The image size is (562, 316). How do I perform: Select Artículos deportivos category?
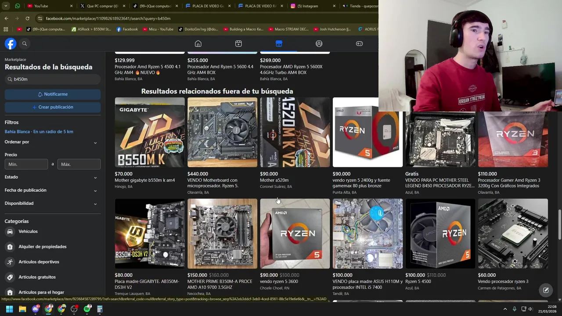[x=53, y=262]
